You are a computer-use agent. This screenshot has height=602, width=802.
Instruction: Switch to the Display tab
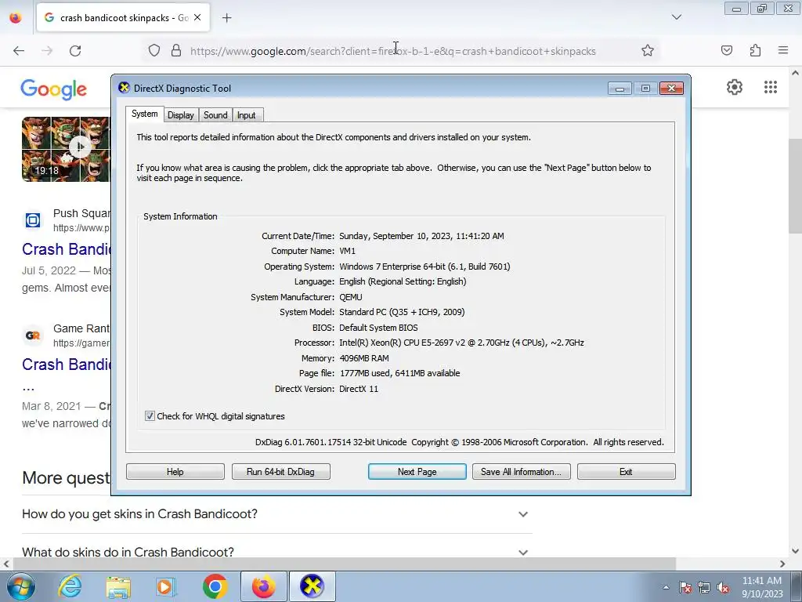pyautogui.click(x=181, y=115)
